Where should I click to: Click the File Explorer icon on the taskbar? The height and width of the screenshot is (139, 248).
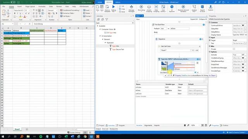(28, 136)
